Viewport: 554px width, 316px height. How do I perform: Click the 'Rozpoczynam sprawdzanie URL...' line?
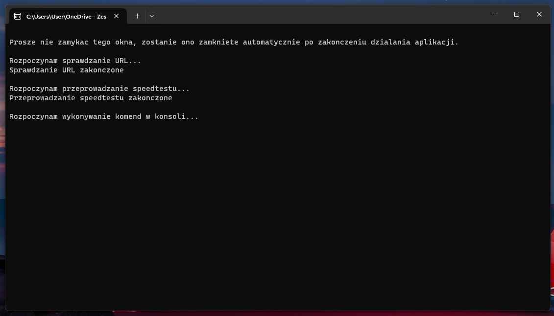[x=75, y=61]
